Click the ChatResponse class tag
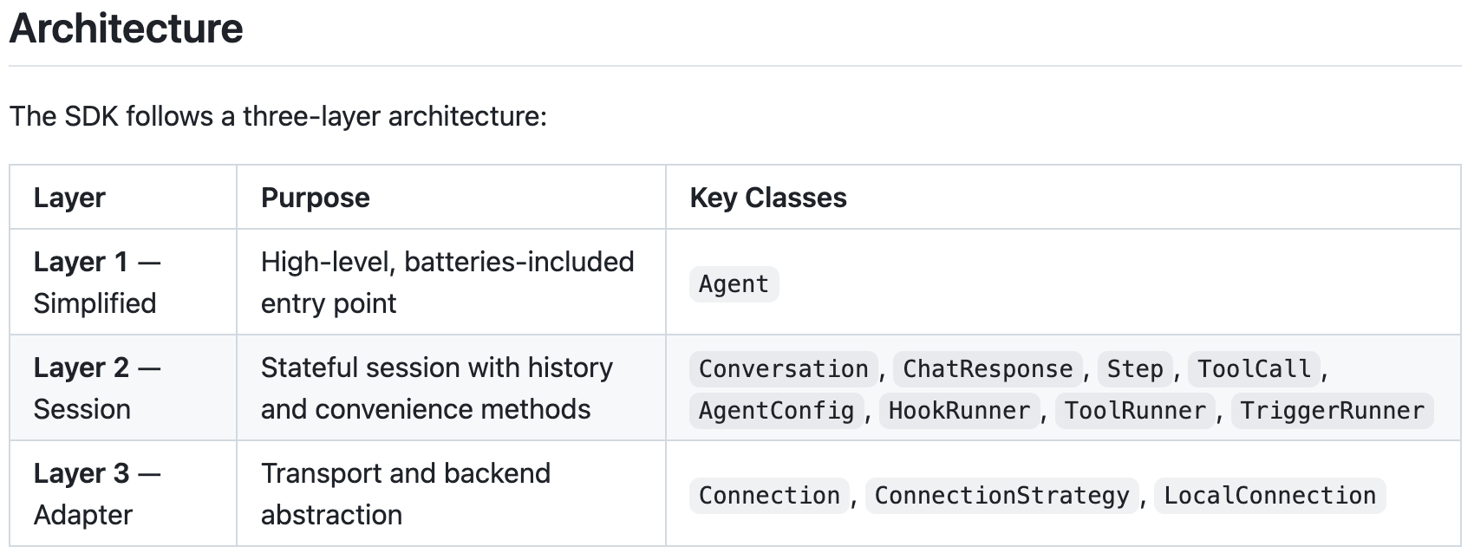Screen dimensions: 1474x553 [988, 369]
